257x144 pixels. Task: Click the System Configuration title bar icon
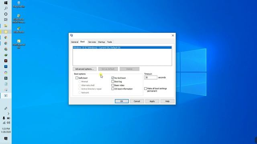click(x=71, y=35)
